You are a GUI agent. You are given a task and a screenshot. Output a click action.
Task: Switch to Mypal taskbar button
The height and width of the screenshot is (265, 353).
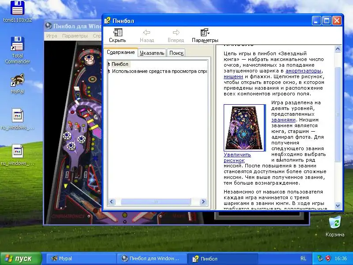[x=81, y=258]
